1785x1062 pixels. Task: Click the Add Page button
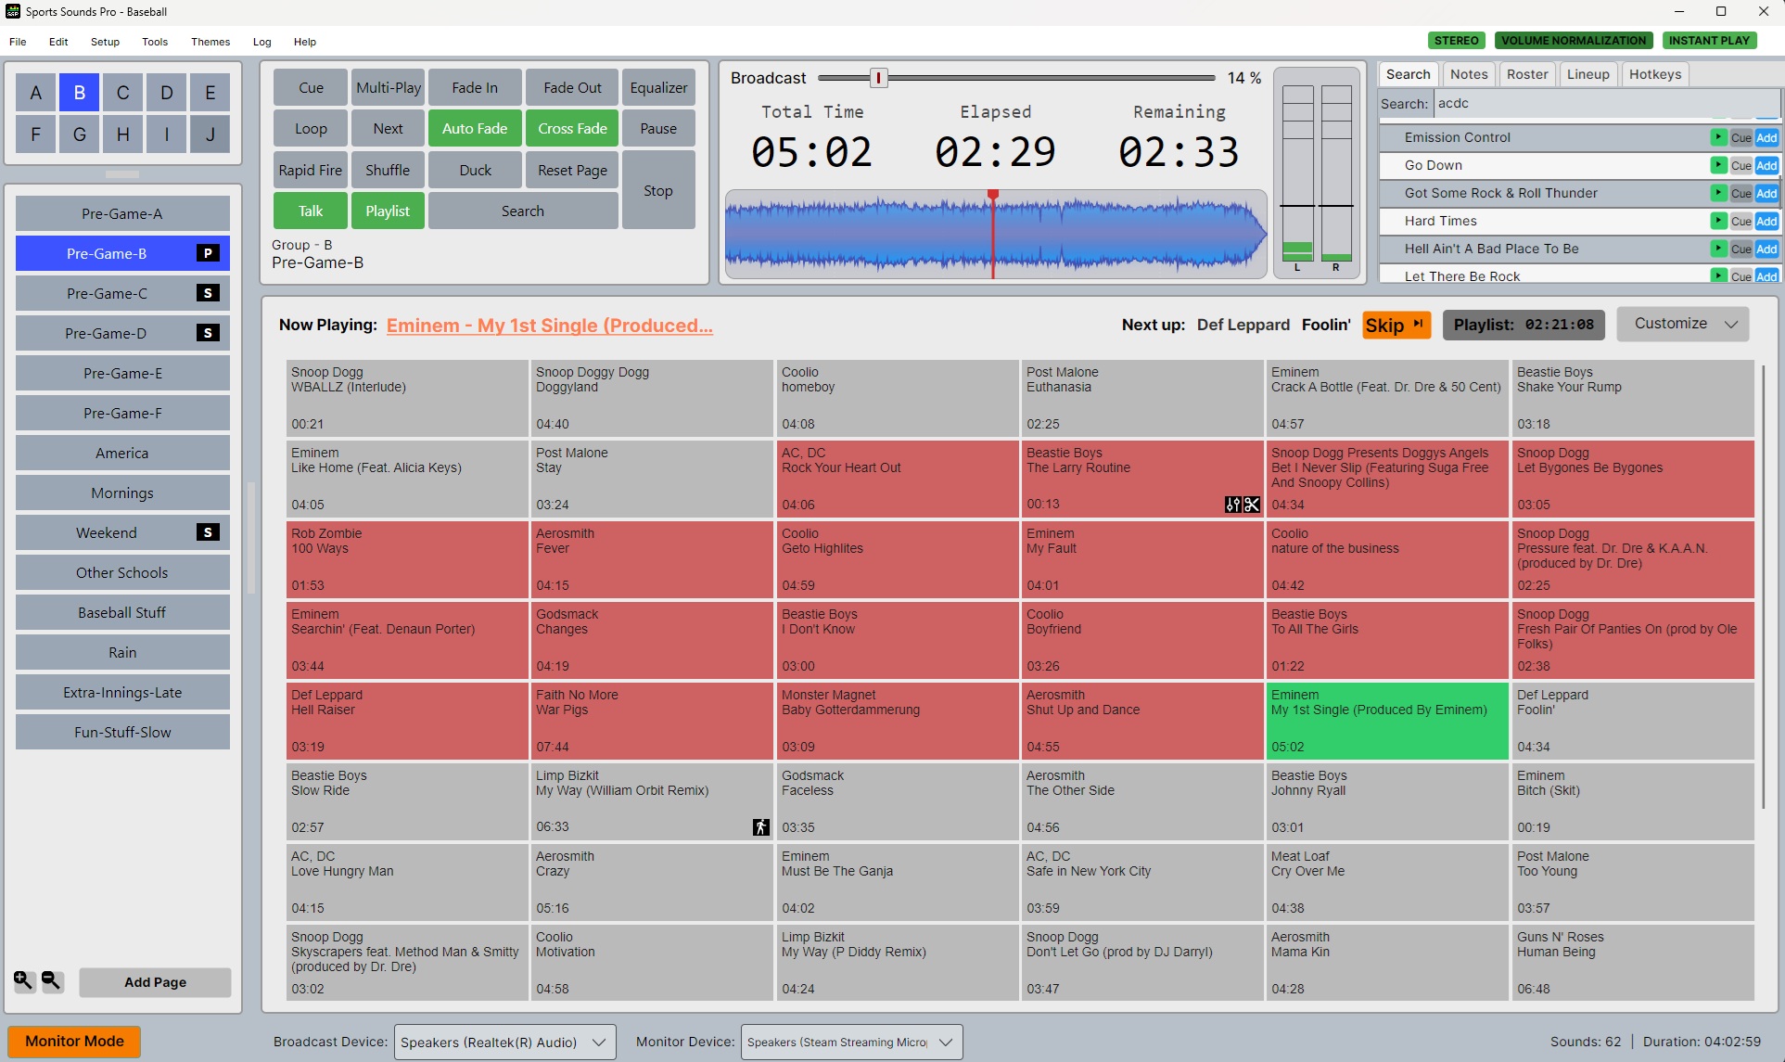155,982
